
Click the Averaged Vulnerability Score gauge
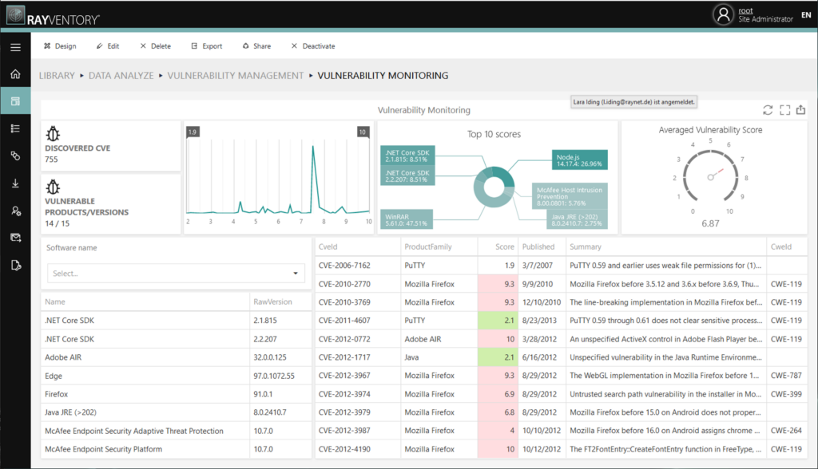710,176
